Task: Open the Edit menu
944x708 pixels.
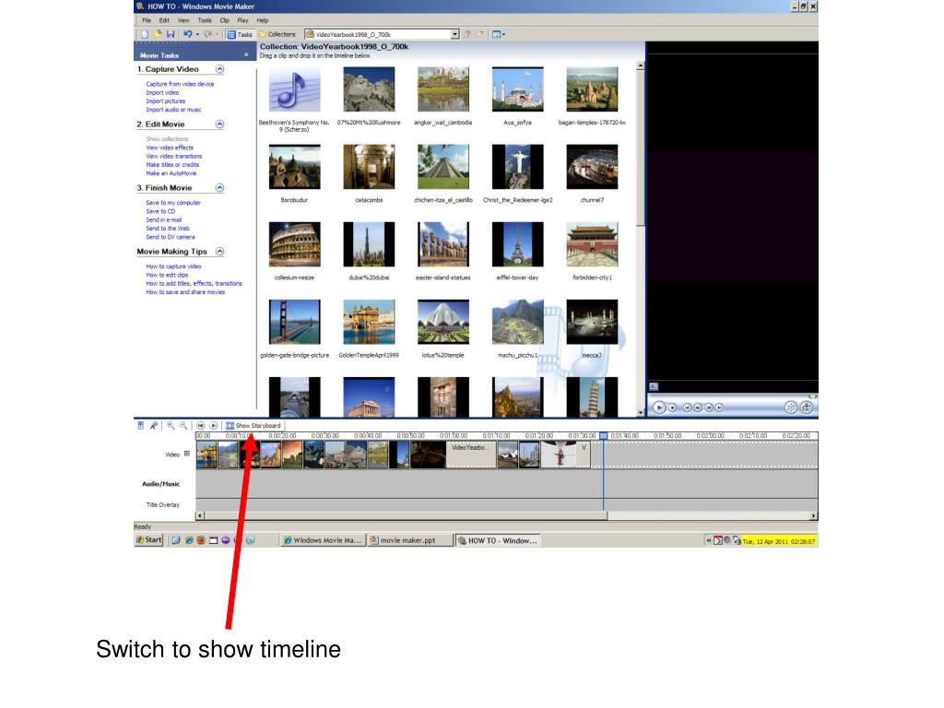Action: [x=164, y=20]
